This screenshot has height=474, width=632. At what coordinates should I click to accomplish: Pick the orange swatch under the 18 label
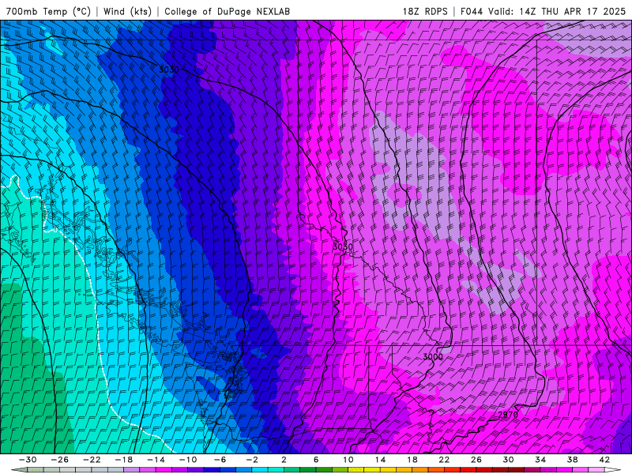[420, 470]
